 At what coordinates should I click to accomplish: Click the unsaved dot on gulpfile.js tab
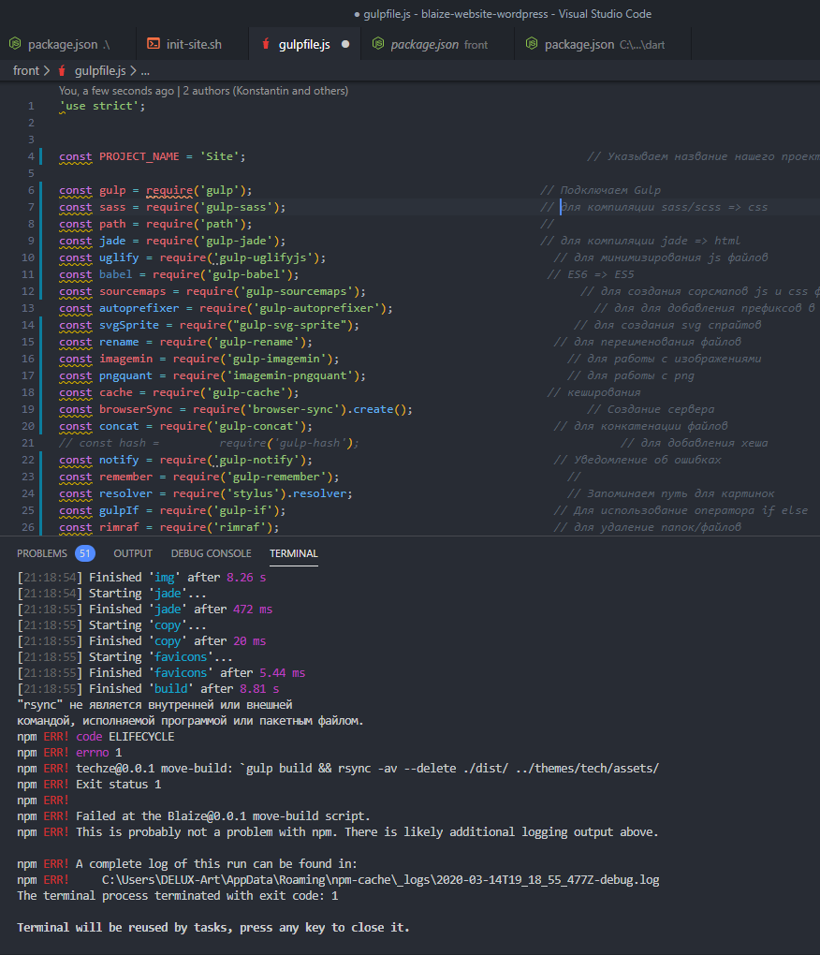pos(345,44)
